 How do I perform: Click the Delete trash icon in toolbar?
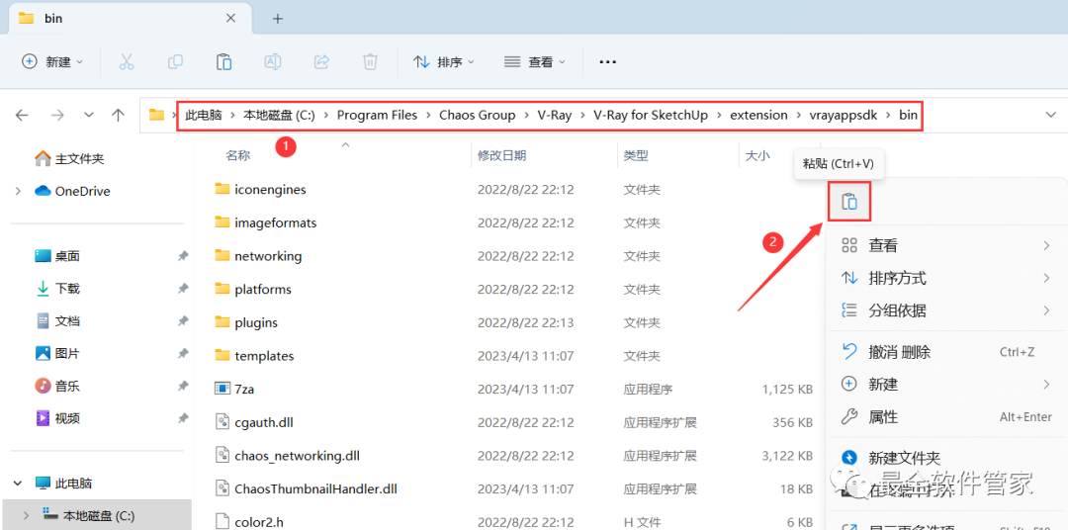tap(370, 62)
